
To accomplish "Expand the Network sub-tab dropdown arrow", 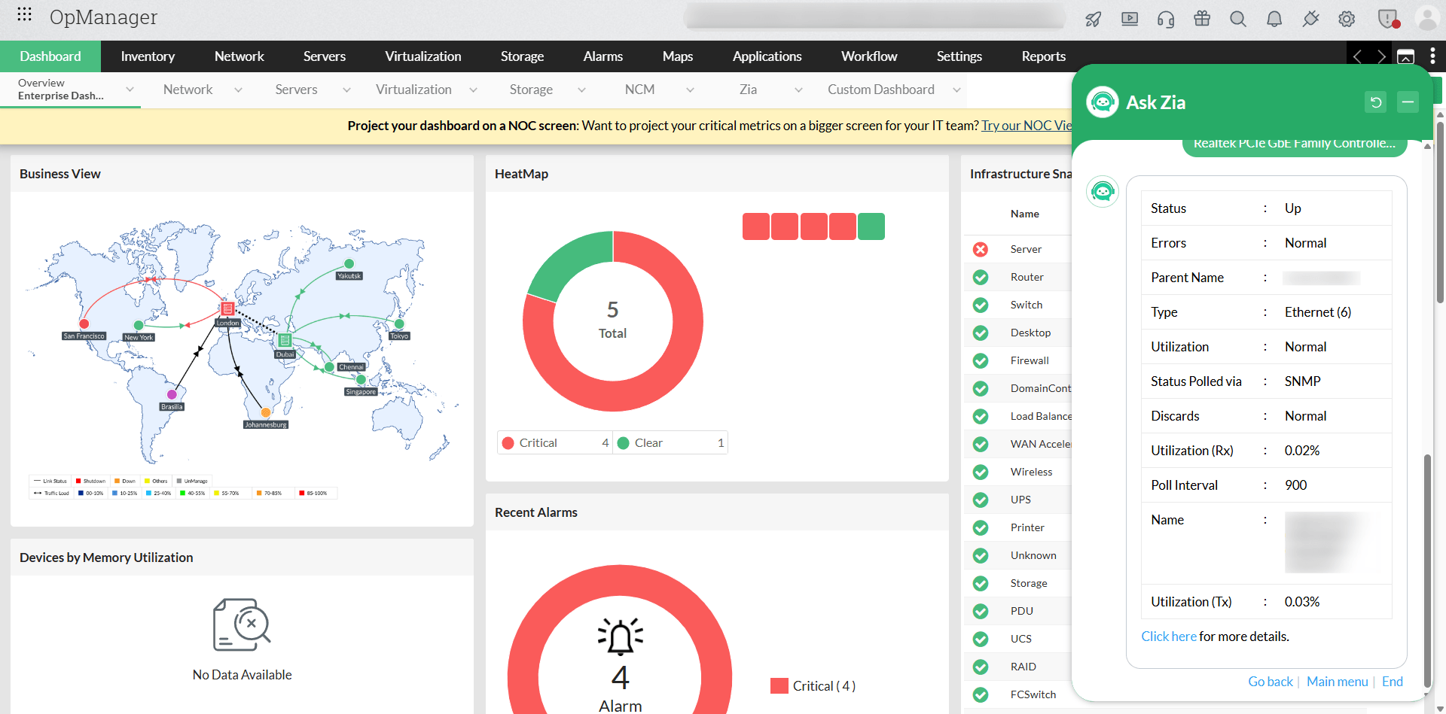I will [x=239, y=90].
